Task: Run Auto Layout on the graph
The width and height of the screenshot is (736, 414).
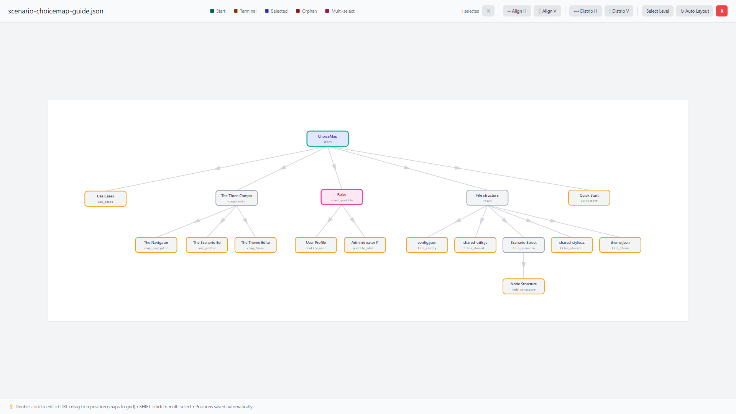Action: [x=695, y=11]
